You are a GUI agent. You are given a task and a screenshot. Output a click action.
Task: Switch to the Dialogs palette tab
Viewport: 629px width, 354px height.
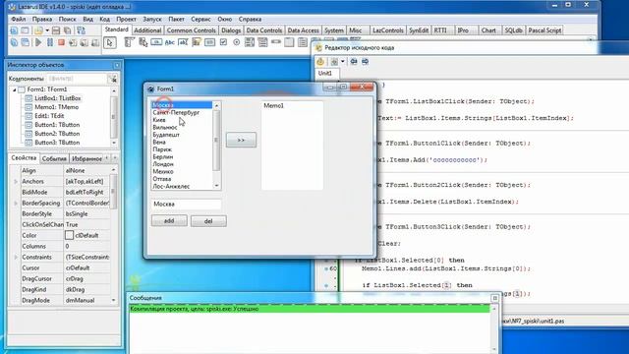point(231,30)
